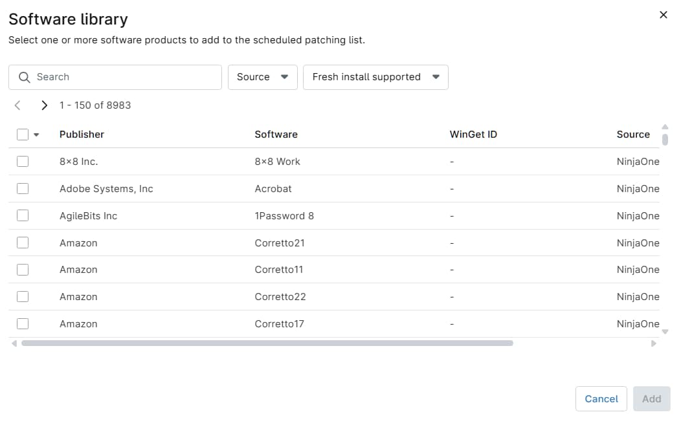Viewport: 681px width, 423px height.
Task: Expand the select-all options arrow
Action: (x=36, y=135)
